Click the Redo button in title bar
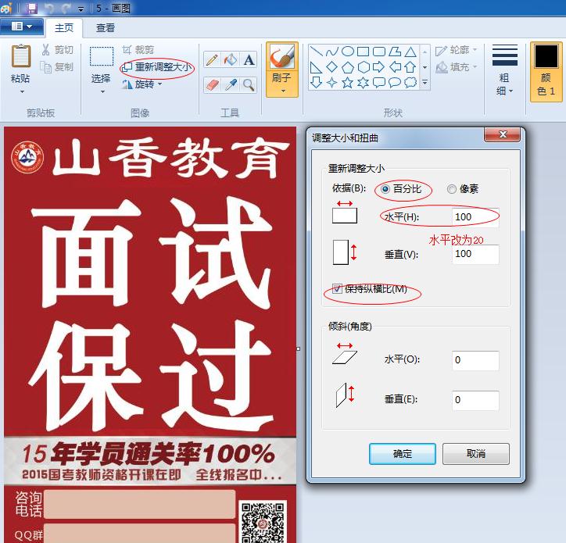The height and width of the screenshot is (543, 566). pyautogui.click(x=66, y=8)
